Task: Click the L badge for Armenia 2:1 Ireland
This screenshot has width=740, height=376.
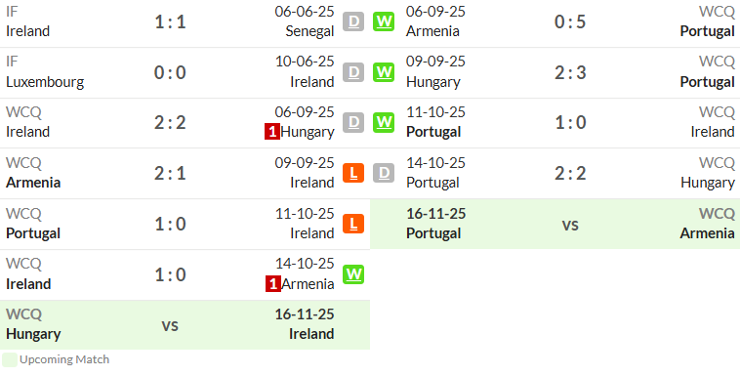Action: pos(353,173)
